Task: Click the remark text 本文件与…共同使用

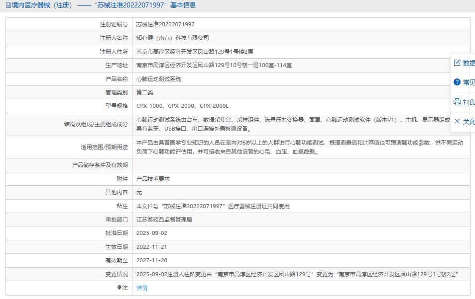Action: [x=213, y=206]
